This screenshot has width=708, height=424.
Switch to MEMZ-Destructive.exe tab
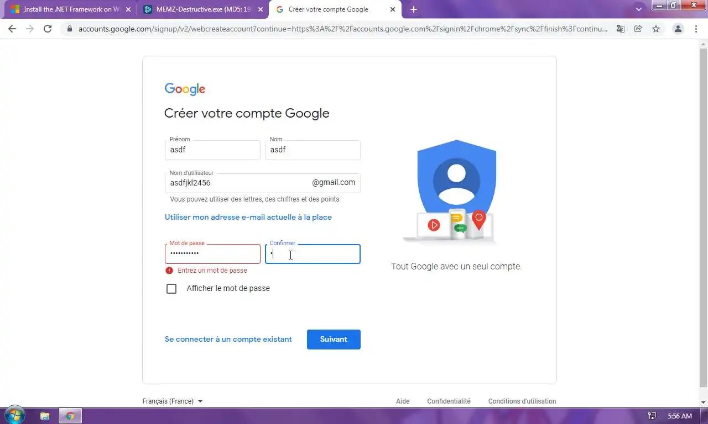(202, 9)
